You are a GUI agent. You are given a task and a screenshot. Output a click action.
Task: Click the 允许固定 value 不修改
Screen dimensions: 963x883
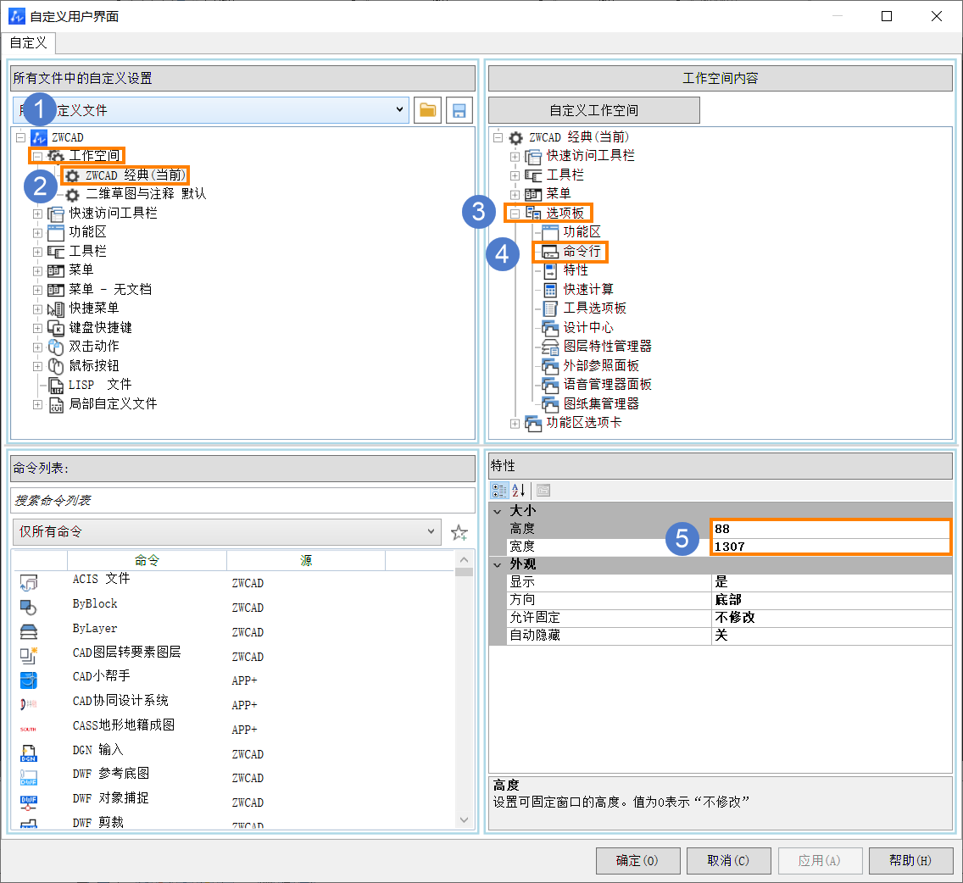(832, 618)
